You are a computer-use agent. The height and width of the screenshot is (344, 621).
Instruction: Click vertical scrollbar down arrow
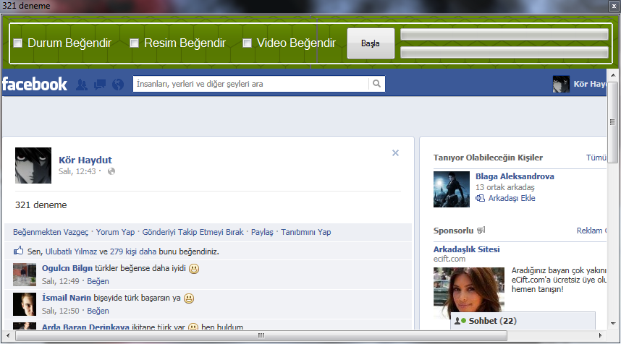613,324
